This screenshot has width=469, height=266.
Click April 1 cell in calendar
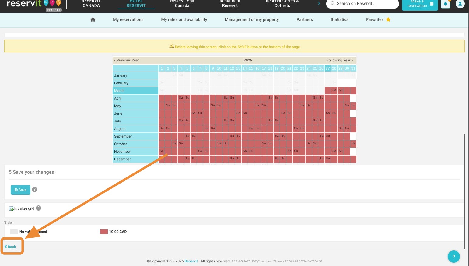click(x=162, y=98)
